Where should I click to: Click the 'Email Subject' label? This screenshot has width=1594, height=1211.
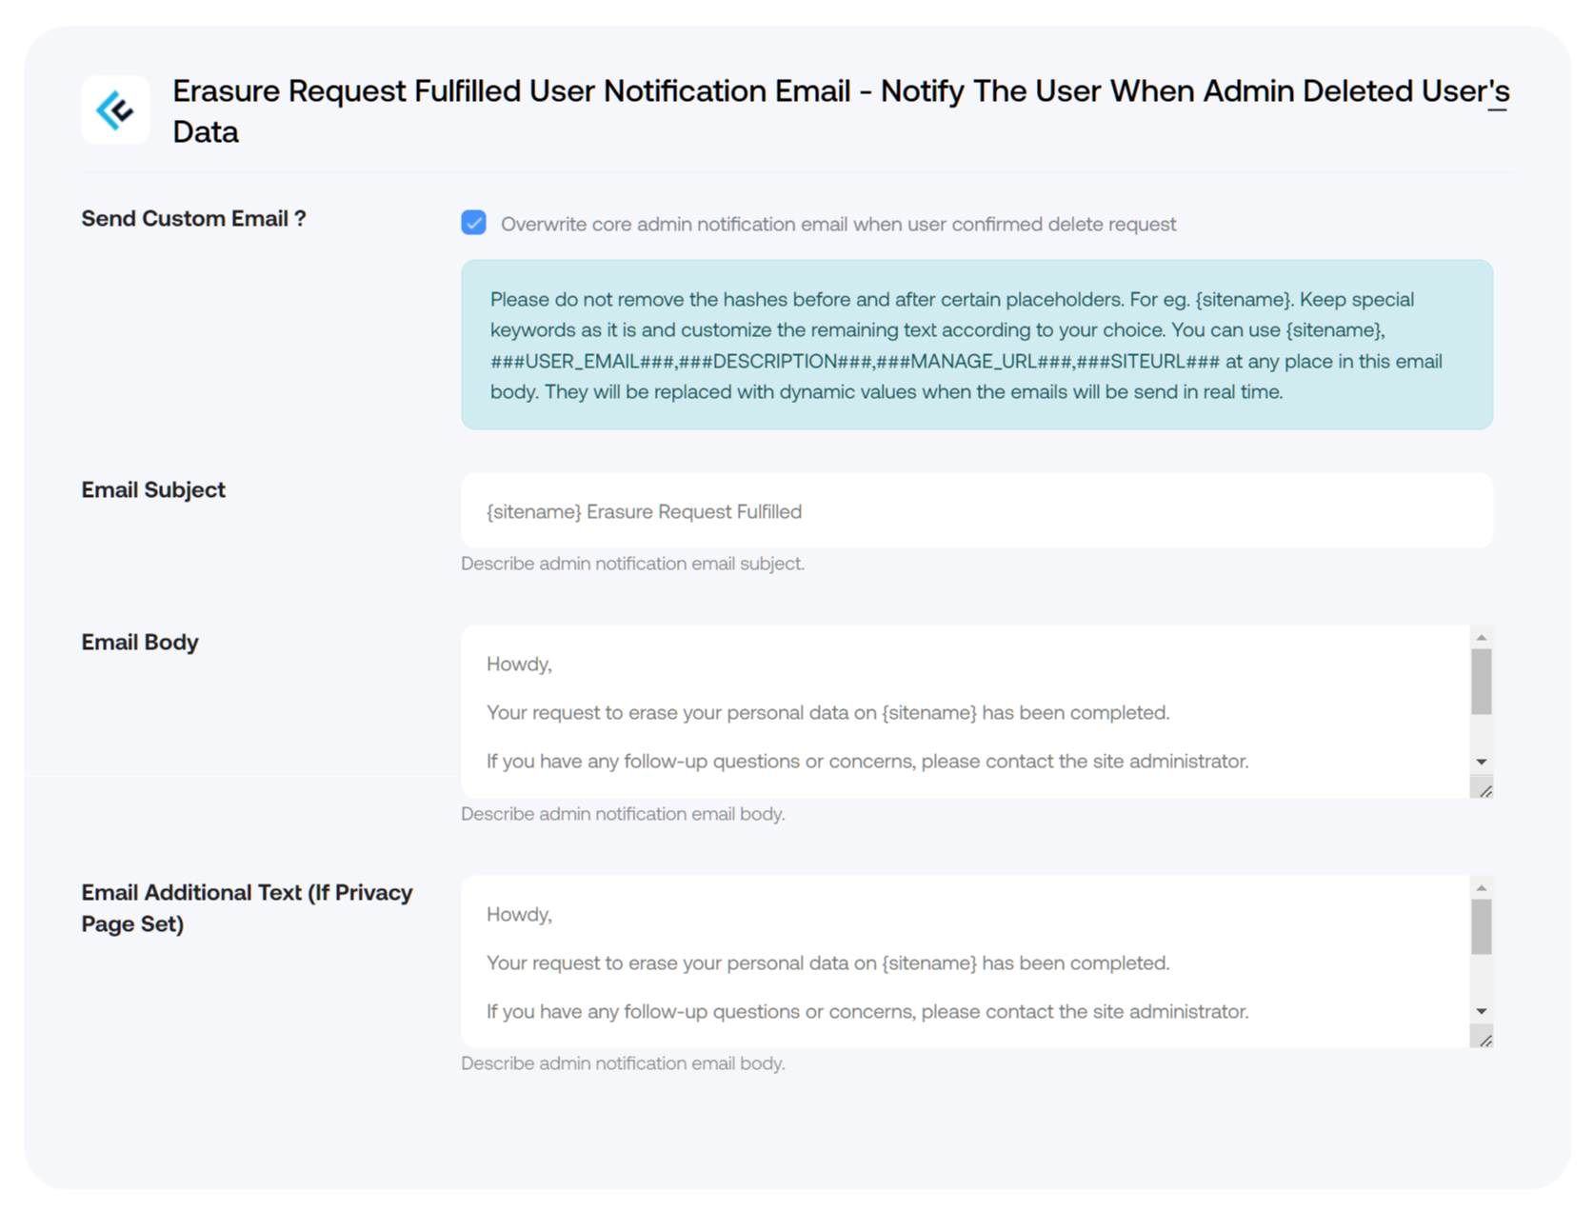[x=153, y=489]
